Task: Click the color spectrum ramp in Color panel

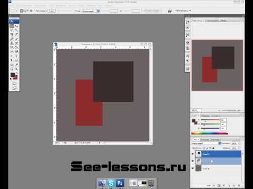Action: pyautogui.click(x=209, y=133)
